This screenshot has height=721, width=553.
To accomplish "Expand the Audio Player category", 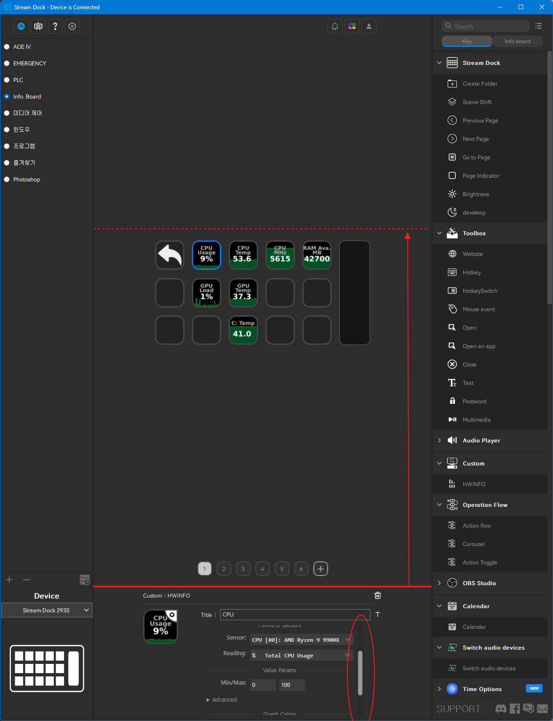I will click(439, 441).
